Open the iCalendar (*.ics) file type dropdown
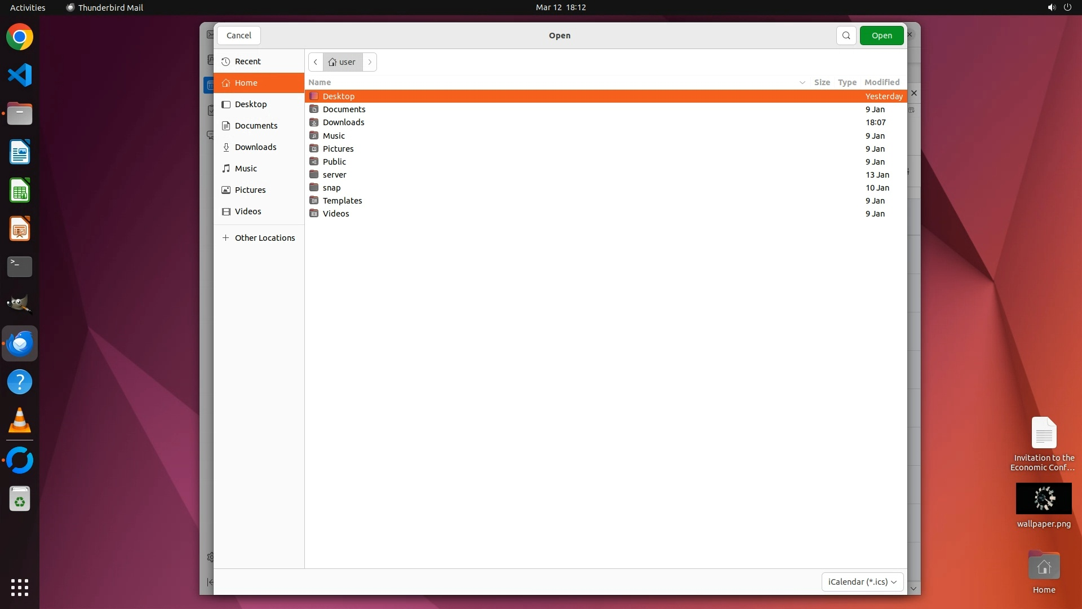1082x609 pixels. coord(862,582)
